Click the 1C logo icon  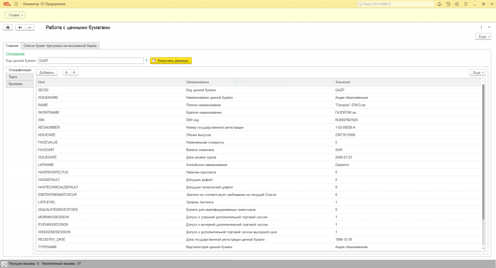click(x=7, y=4)
